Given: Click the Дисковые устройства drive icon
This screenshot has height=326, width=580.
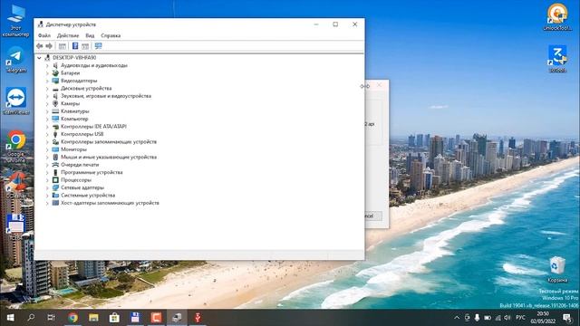Looking at the screenshot, I should tap(55, 89).
